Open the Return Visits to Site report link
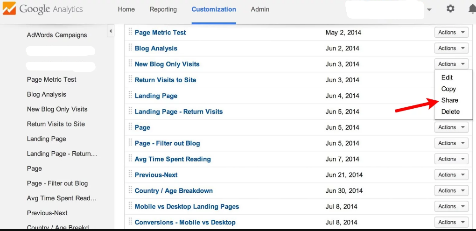 pyautogui.click(x=165, y=80)
